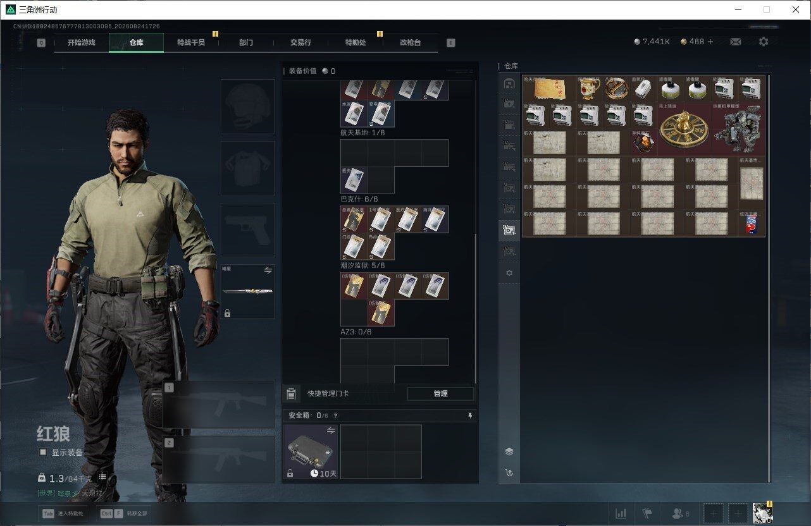This screenshot has width=811, height=526.
Task: Select the 仓库 tab
Action: click(x=136, y=42)
